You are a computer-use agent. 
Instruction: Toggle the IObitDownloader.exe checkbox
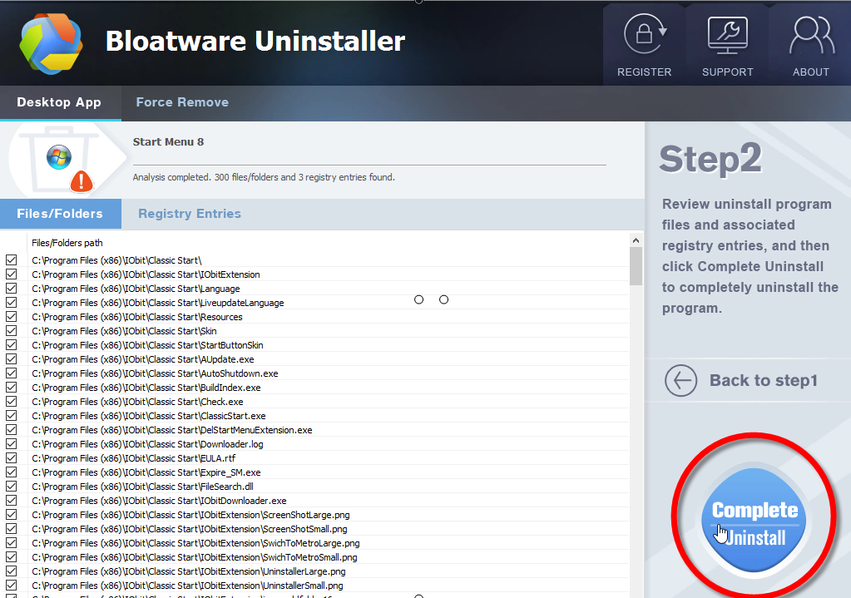tap(12, 501)
